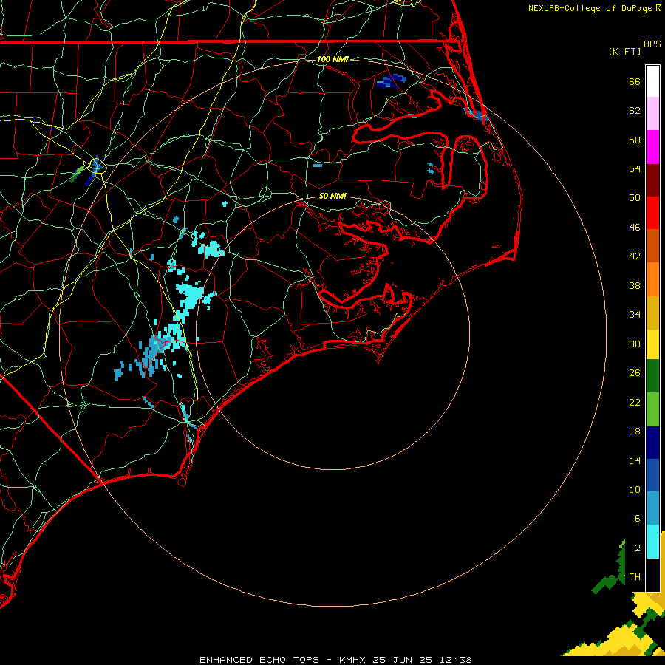Click the 50 value on the legend scale
The height and width of the screenshot is (665, 665).
[635, 198]
